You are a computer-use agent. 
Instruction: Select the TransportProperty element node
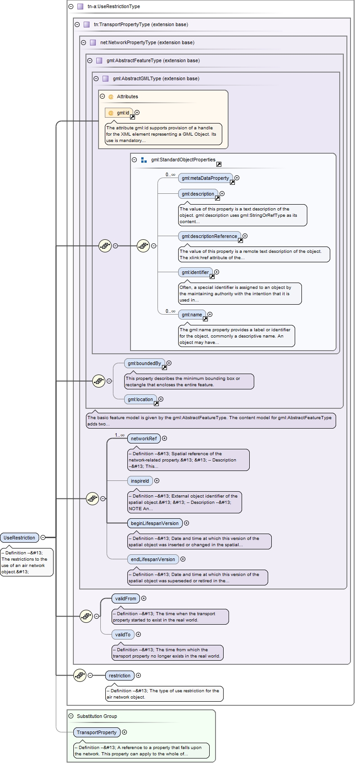[x=97, y=732]
